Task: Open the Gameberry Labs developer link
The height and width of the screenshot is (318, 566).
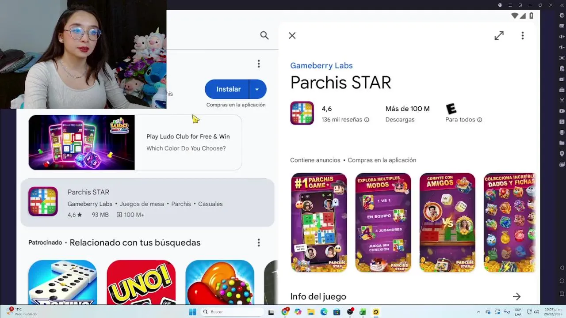Action: (x=321, y=65)
